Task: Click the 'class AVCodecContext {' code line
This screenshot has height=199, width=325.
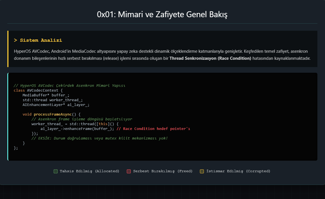Action: [38, 90]
